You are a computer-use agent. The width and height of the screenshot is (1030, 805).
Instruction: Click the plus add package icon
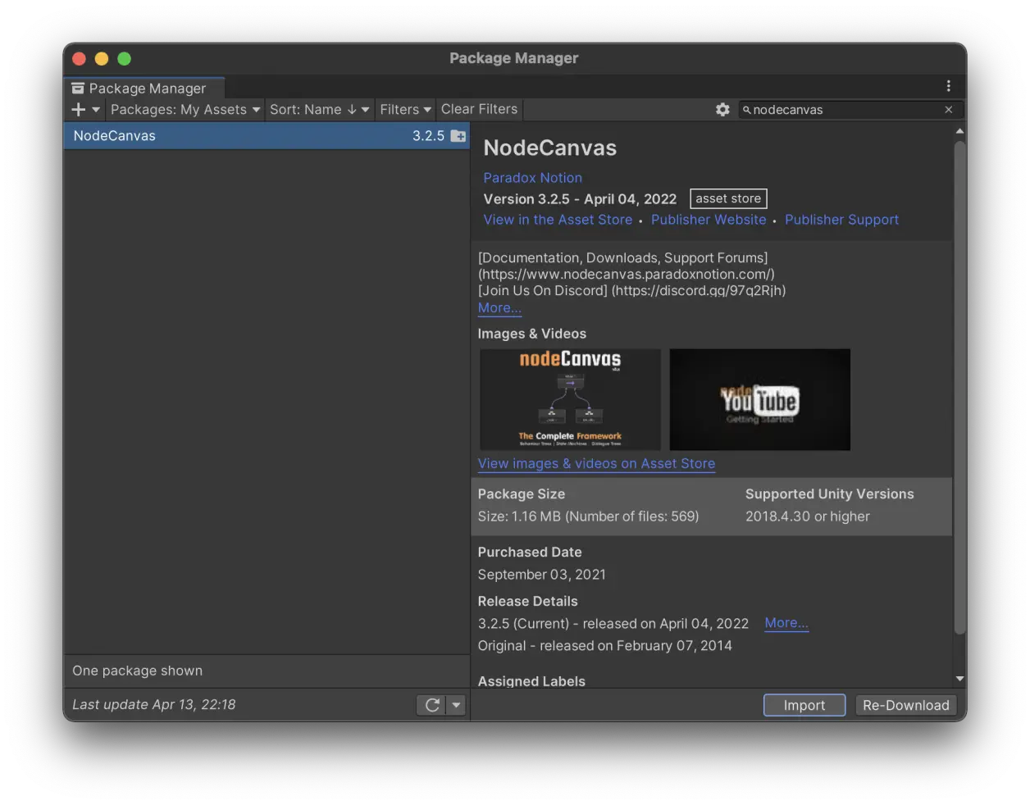[79, 109]
